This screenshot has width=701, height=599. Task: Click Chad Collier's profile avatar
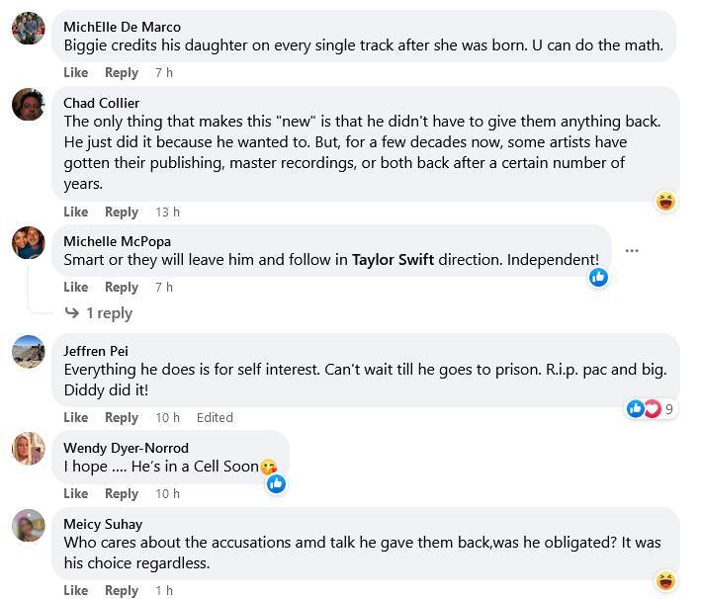tap(29, 104)
